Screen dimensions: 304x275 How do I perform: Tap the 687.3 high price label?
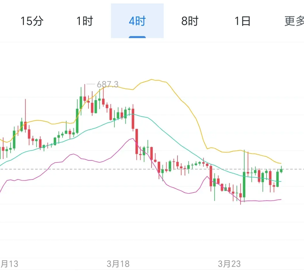click(x=107, y=84)
